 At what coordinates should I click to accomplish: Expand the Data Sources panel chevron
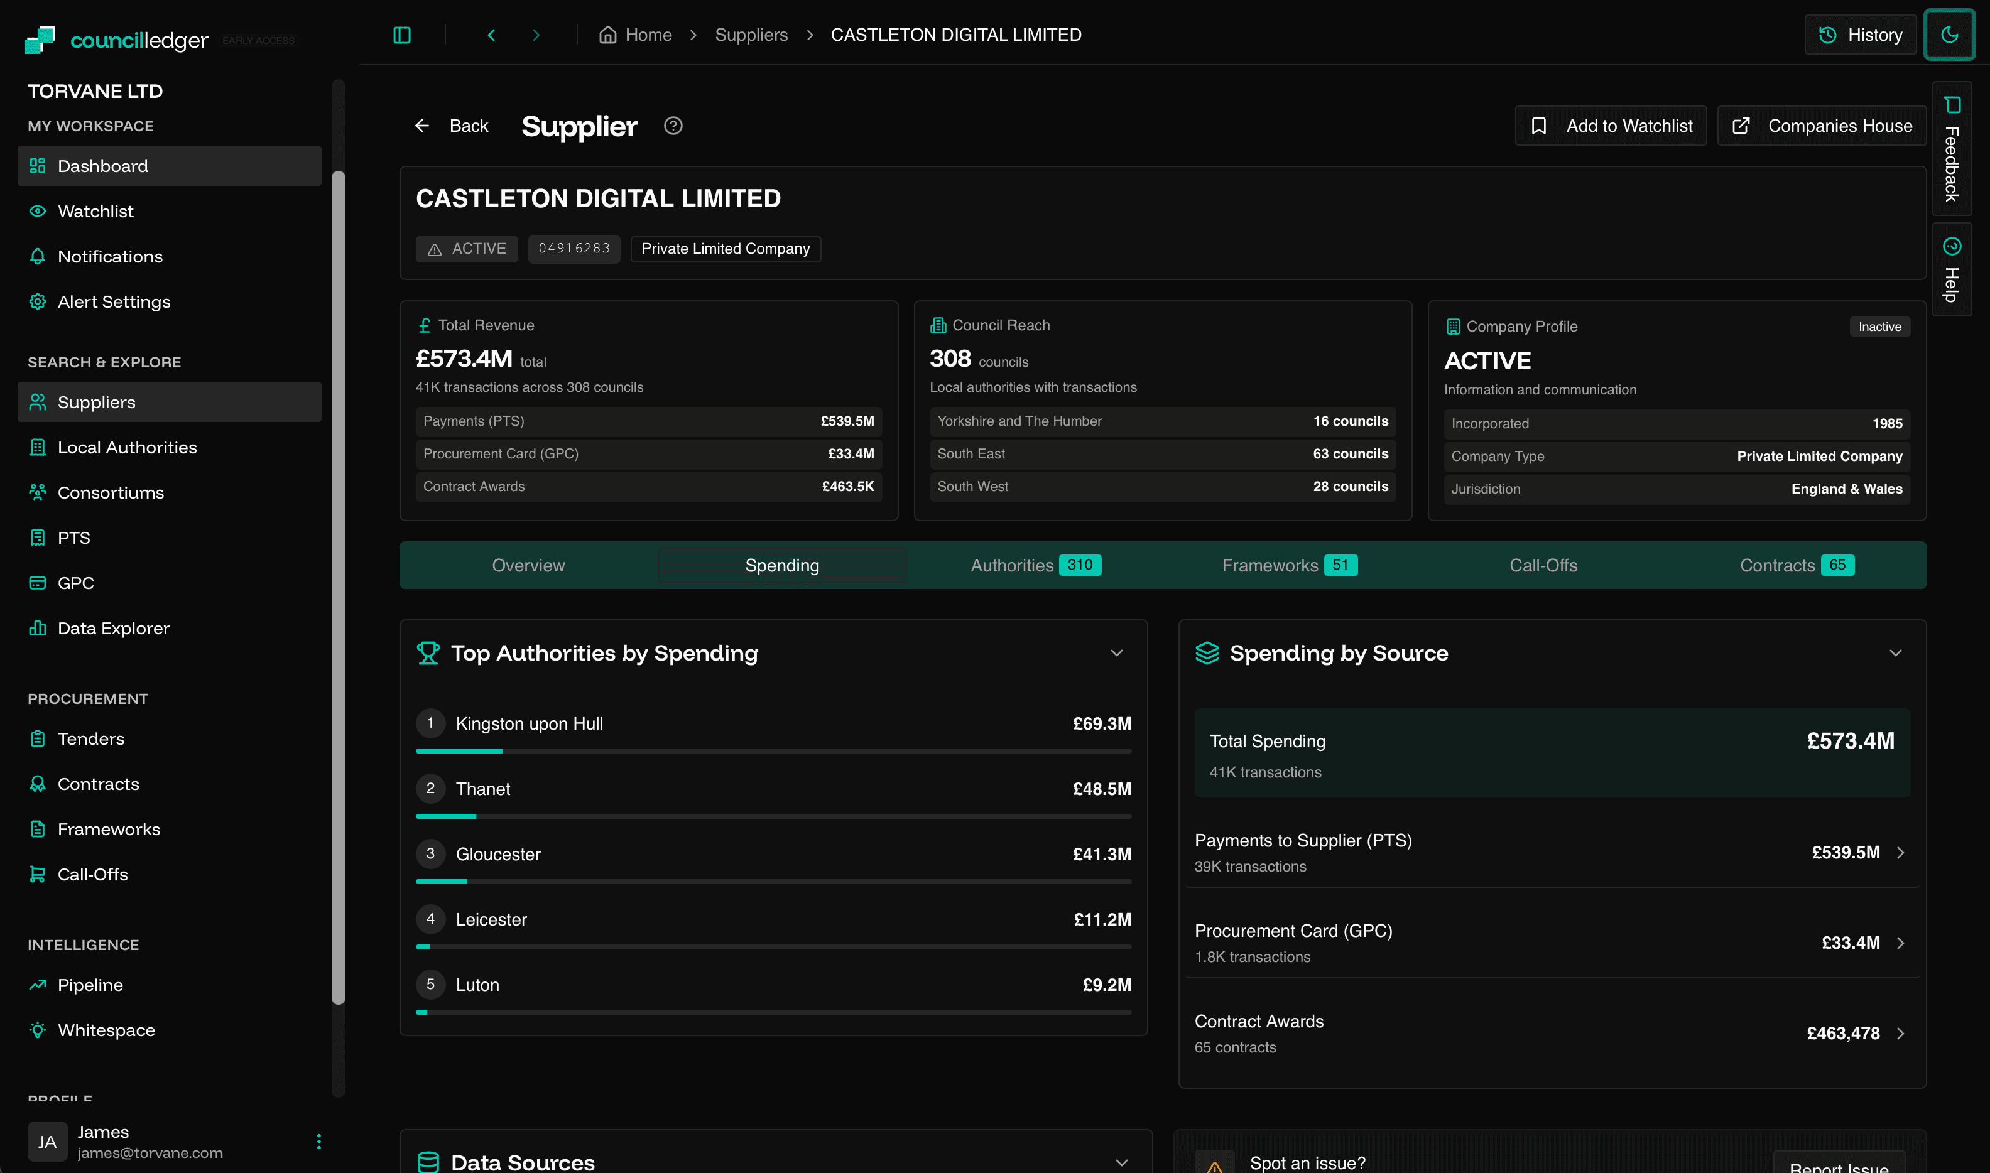click(1121, 1162)
